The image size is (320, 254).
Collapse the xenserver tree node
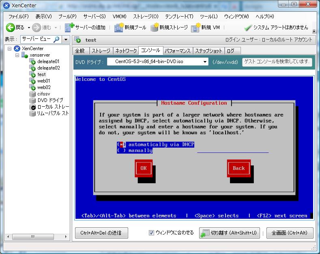coord(17,55)
